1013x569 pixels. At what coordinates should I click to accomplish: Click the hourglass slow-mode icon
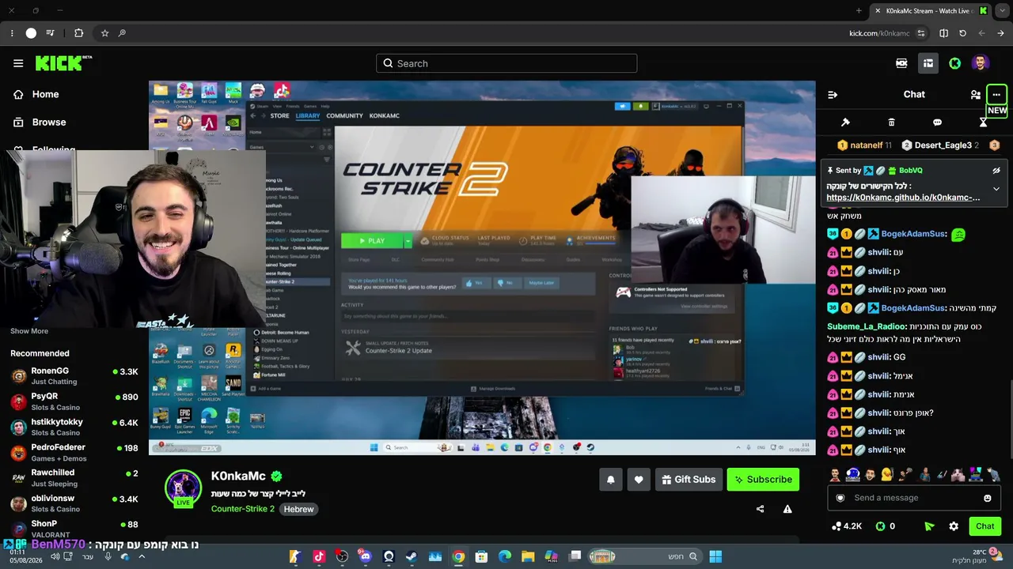point(983,122)
